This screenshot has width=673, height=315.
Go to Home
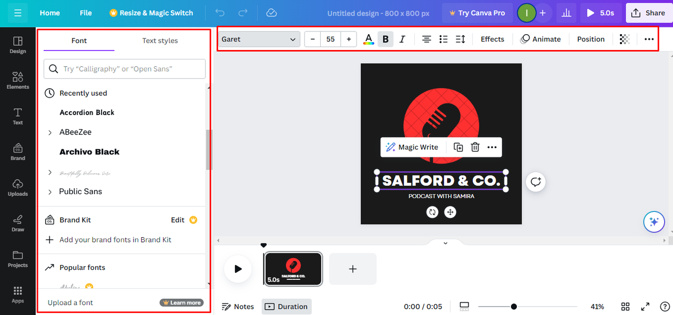[50, 13]
